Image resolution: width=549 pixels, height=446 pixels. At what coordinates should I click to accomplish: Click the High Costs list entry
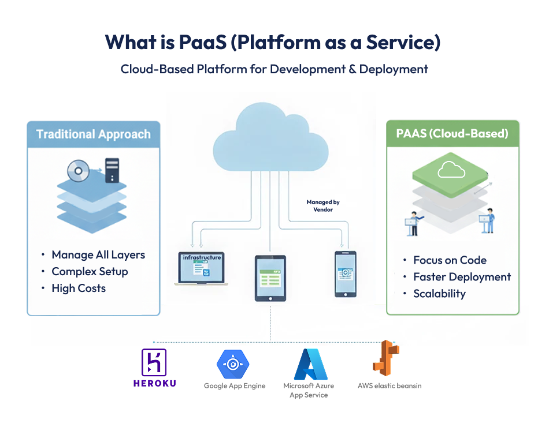tap(79, 288)
